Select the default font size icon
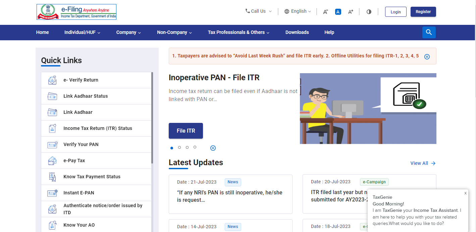This screenshot has height=232, width=476. coord(338,12)
